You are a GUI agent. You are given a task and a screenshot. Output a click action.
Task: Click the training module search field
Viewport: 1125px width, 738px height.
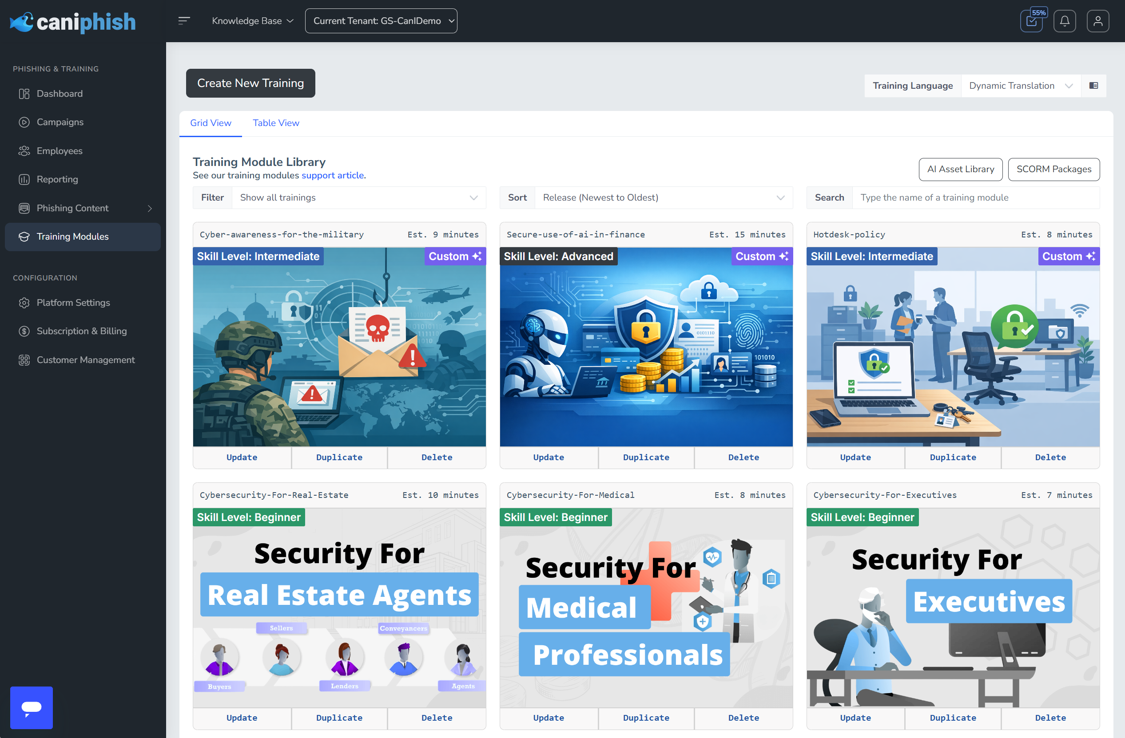tap(975, 197)
